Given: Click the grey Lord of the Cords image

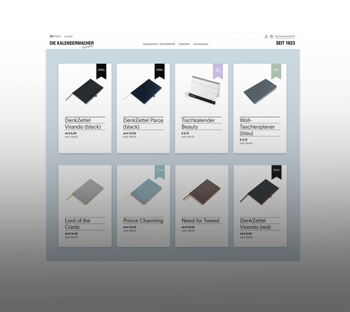Looking at the screenshot, I should 85,192.
